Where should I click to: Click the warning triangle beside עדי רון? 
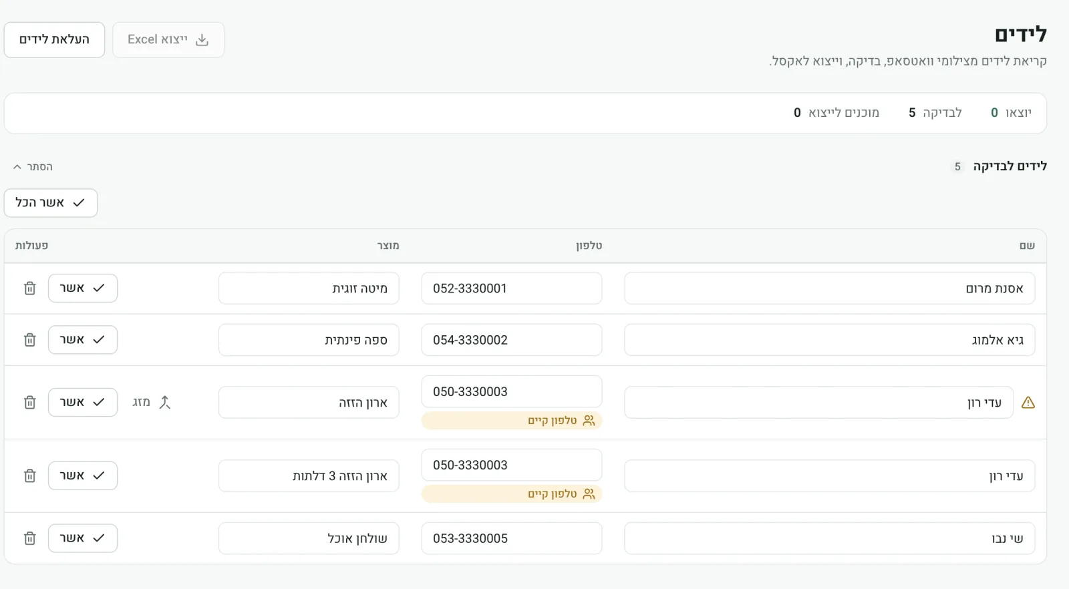1028,402
